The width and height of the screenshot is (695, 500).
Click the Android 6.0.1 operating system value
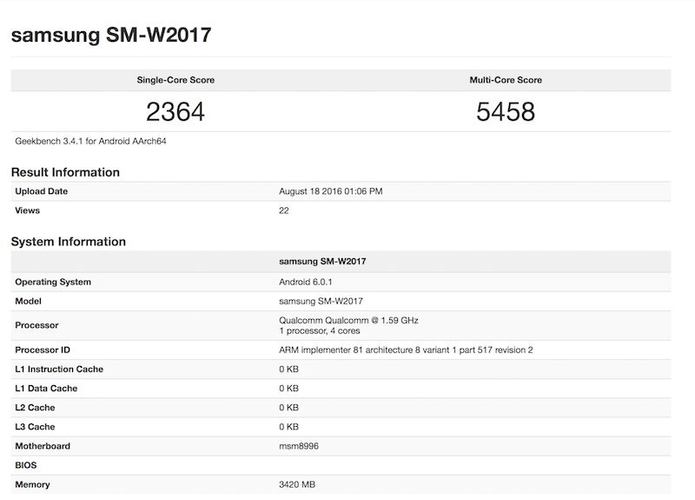pyautogui.click(x=310, y=282)
